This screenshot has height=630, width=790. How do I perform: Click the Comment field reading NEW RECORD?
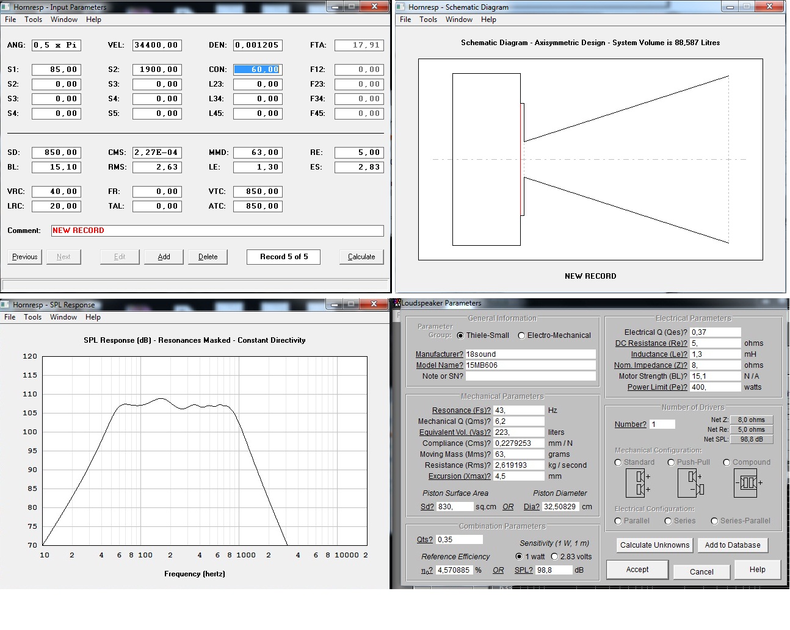[x=217, y=231]
